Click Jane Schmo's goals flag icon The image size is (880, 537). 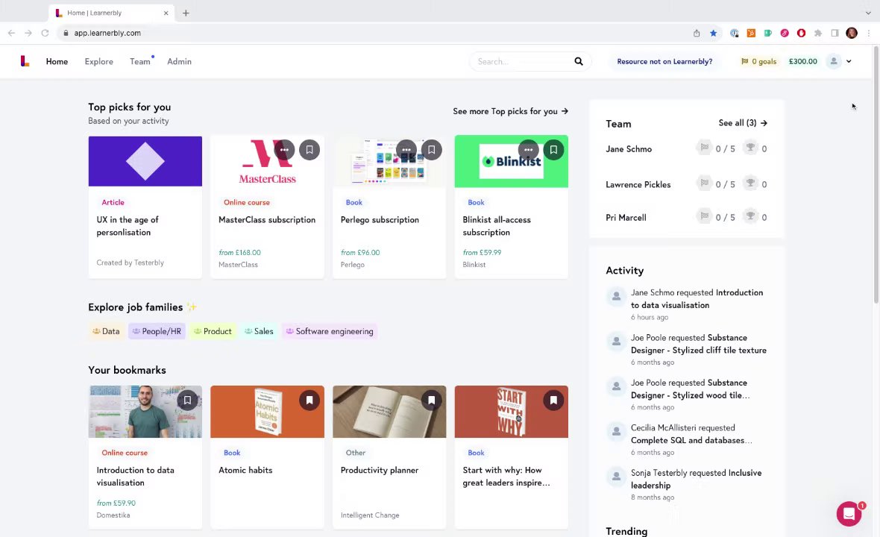[704, 148]
